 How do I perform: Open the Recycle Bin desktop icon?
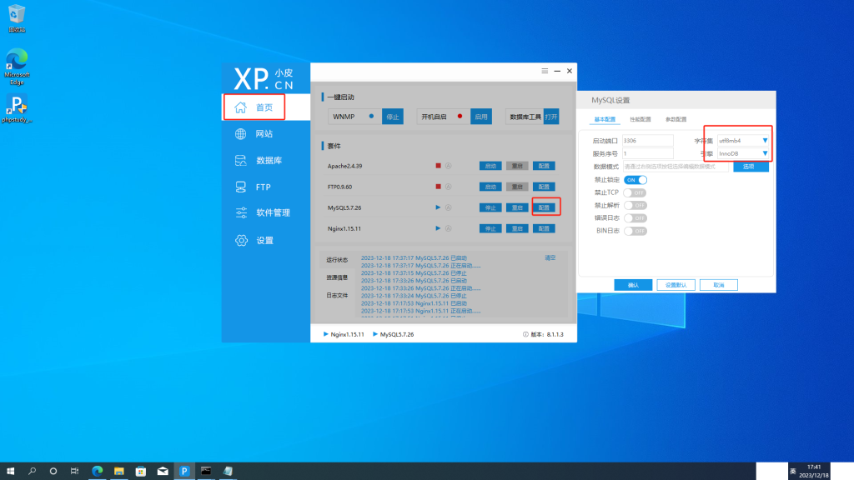17,18
